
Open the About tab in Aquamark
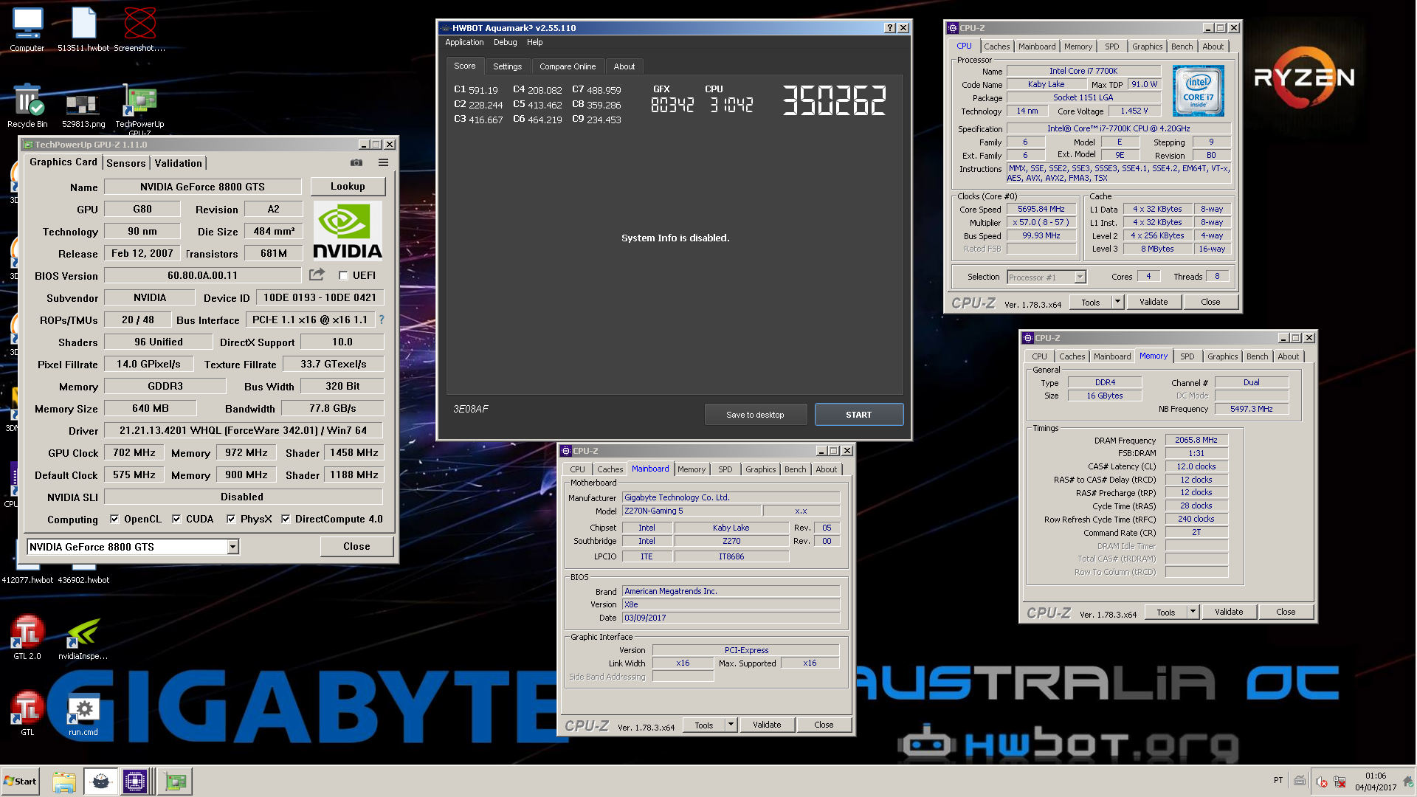(x=624, y=66)
